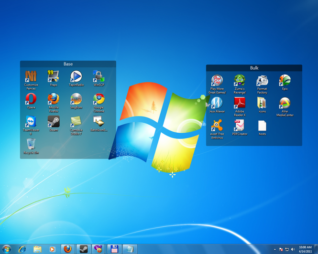Screen dimensions: 318x254
Task: Open Camtasia Studio 7 shortcut
Action: tap(76, 126)
